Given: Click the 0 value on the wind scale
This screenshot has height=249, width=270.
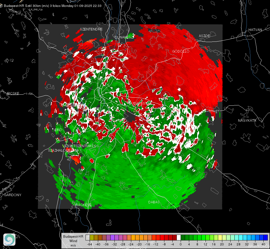Looking at the screenshot, I should 181,244.
